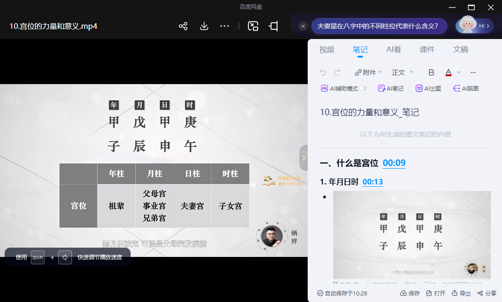The width and height of the screenshot is (502, 302).
Task: Launch AI脑图 mind map tool
Action: point(466,88)
